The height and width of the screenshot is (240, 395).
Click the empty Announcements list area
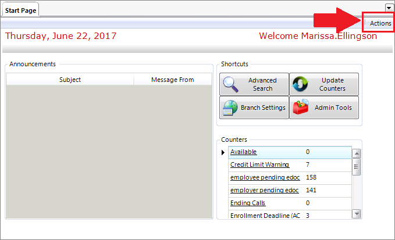click(109, 152)
